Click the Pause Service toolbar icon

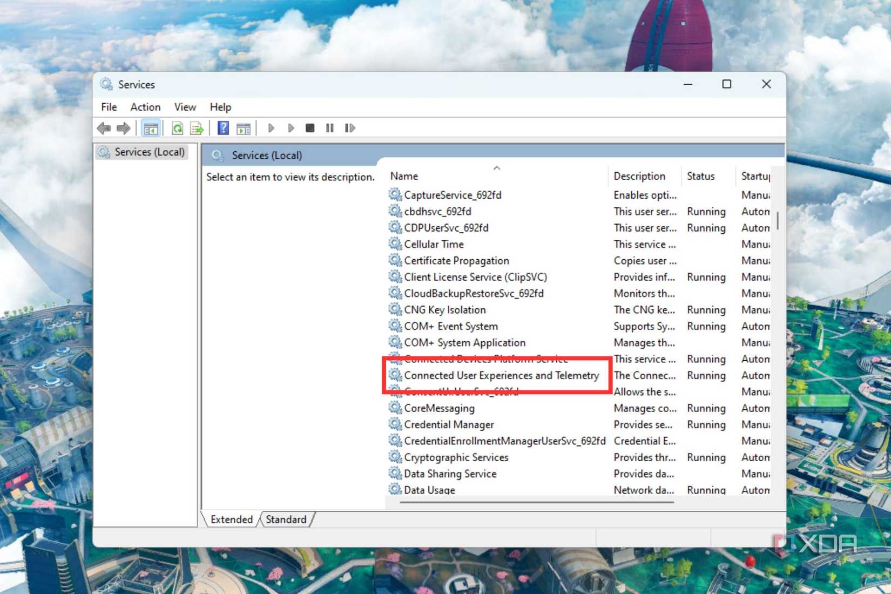tap(330, 128)
